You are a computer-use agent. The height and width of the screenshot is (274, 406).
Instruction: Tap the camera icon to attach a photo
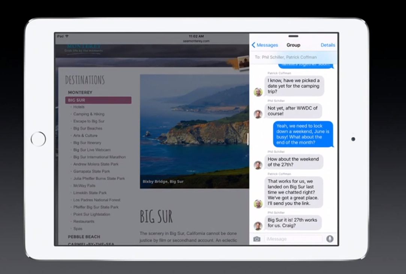click(x=257, y=238)
